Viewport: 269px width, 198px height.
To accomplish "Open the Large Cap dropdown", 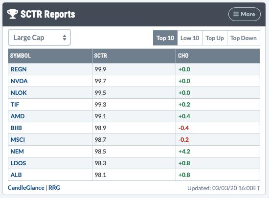I will click(x=40, y=38).
